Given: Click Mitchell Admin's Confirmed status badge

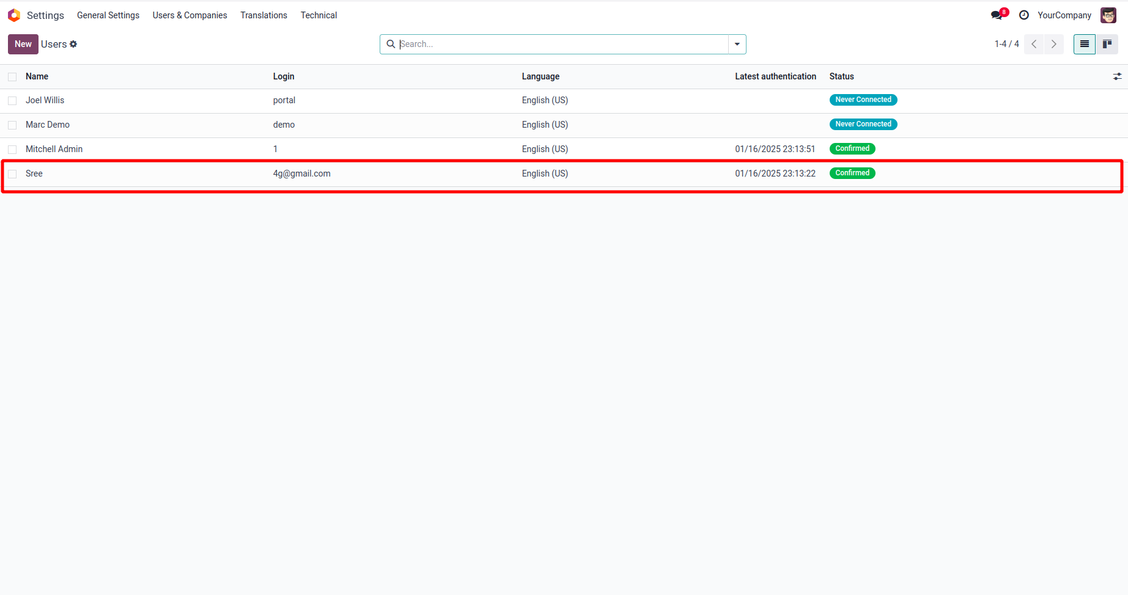Looking at the screenshot, I should pos(852,148).
